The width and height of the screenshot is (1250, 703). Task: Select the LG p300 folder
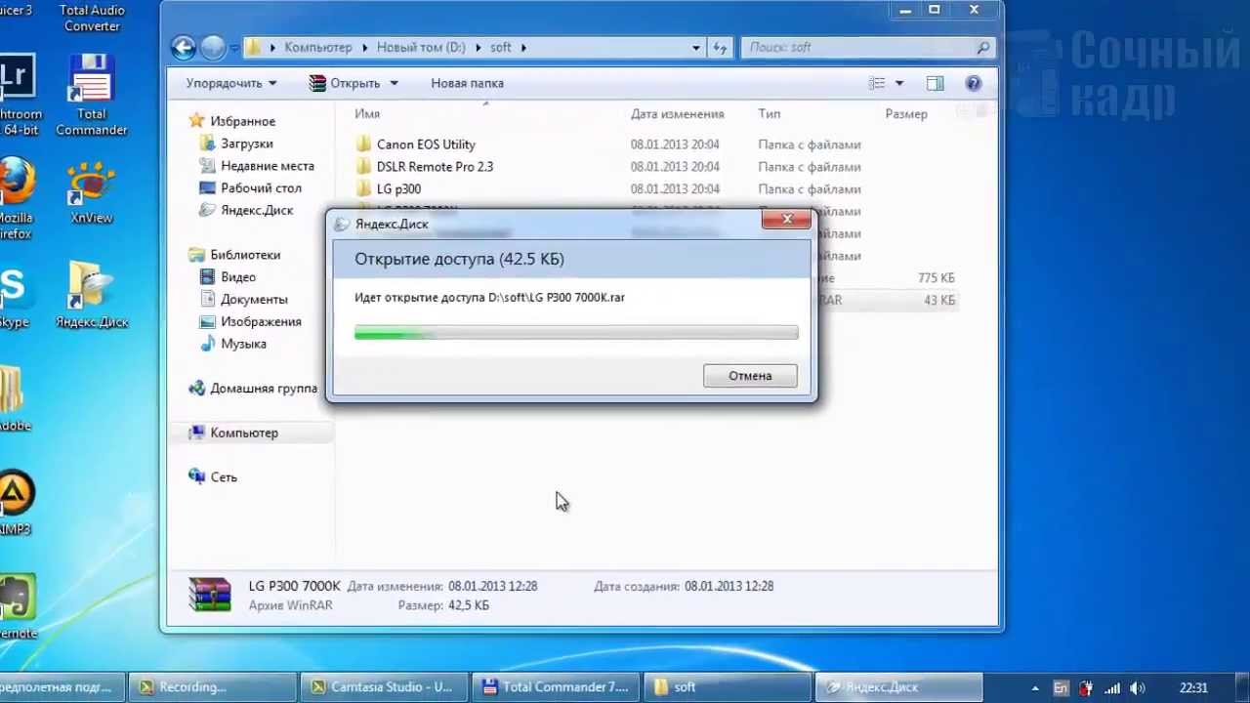point(398,189)
